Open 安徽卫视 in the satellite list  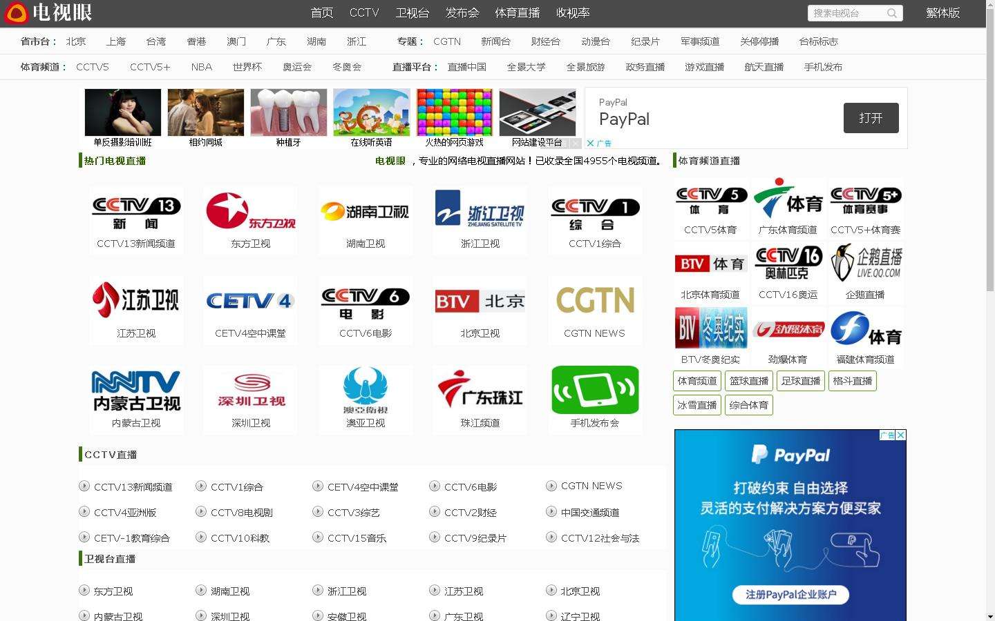pos(347,616)
